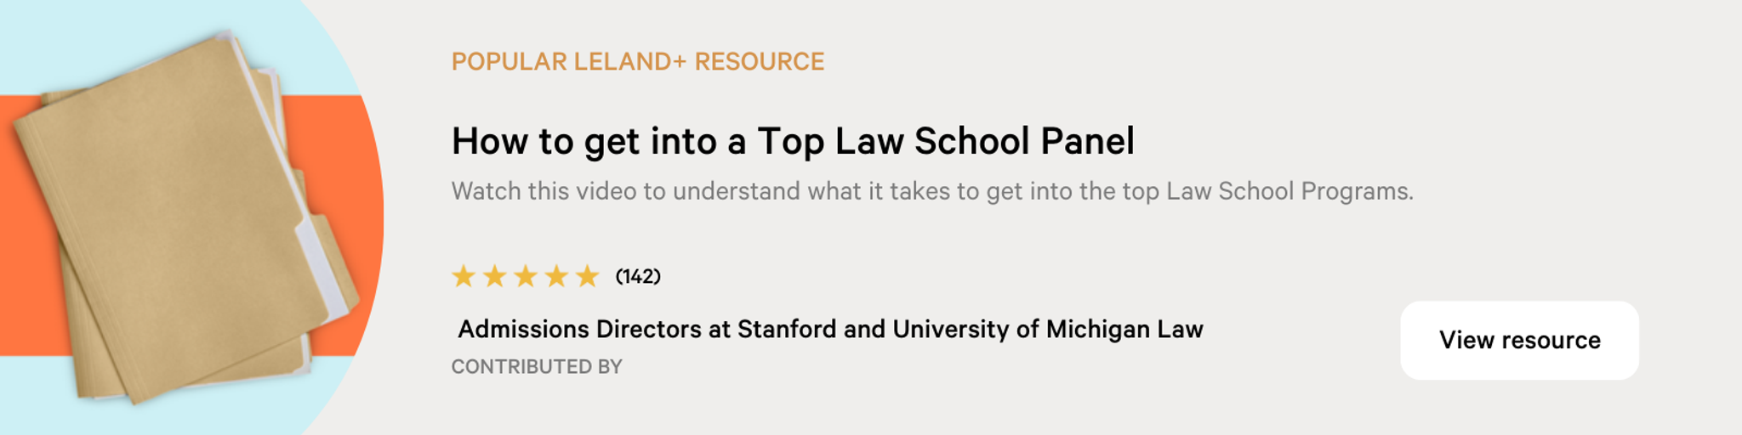Click the second rating star
The width and height of the screenshot is (1742, 435).
tap(494, 276)
